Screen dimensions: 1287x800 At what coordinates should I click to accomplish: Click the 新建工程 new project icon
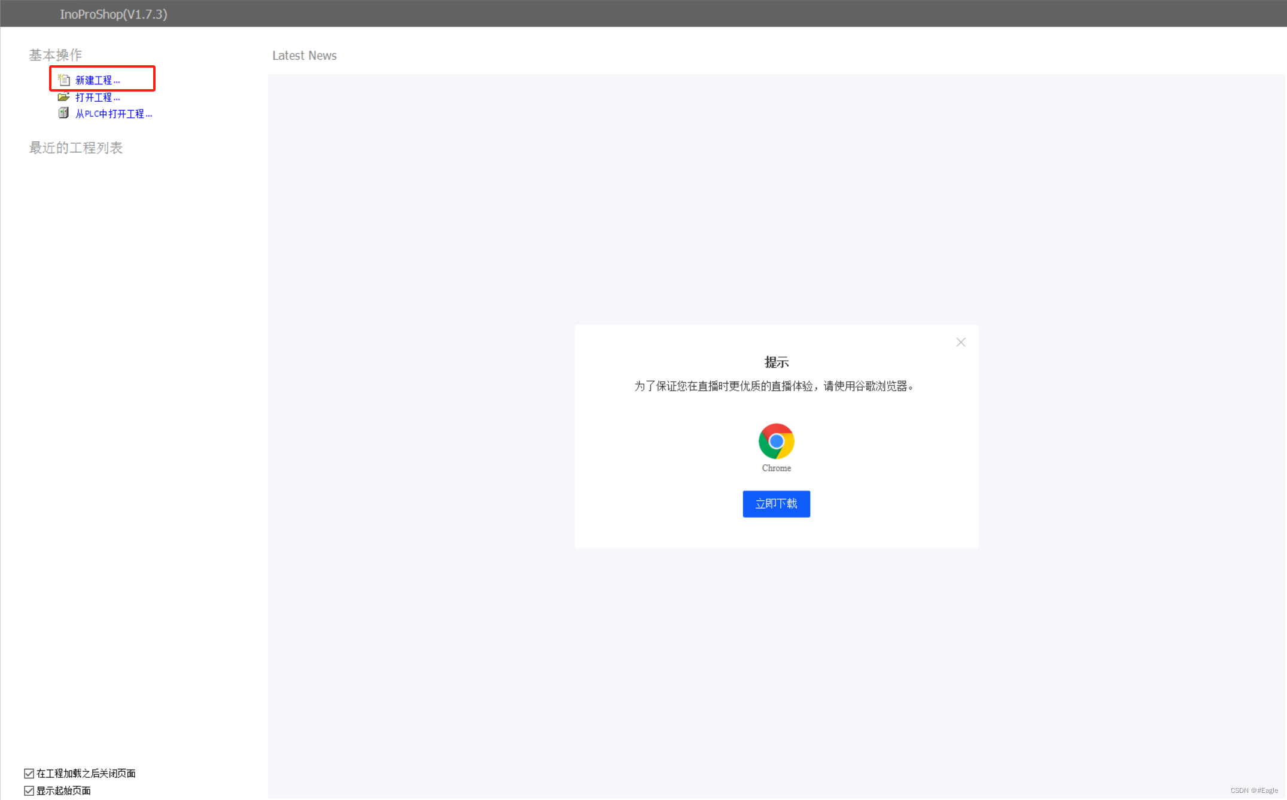coord(64,80)
